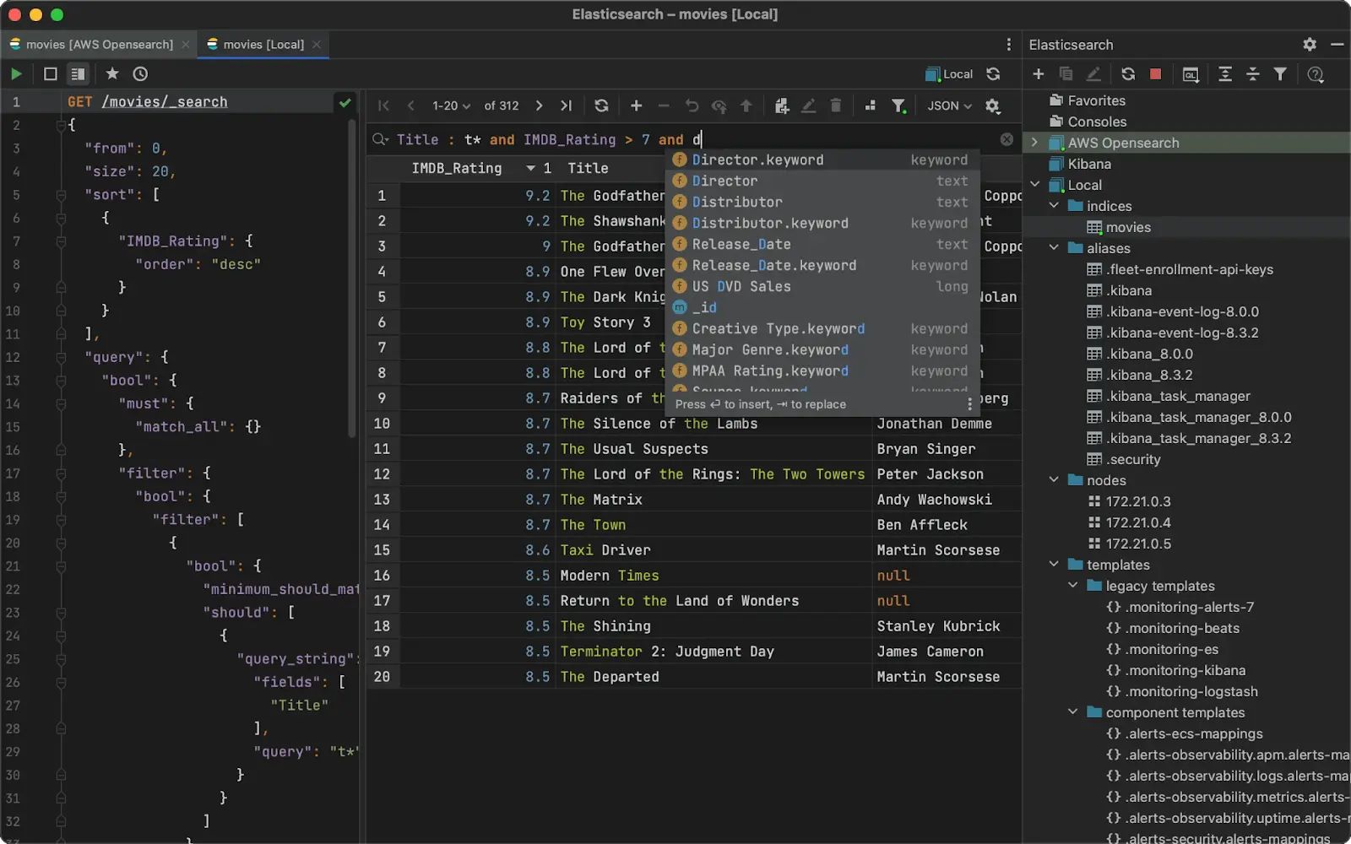Collapse the legacy templates folder

tap(1073, 586)
